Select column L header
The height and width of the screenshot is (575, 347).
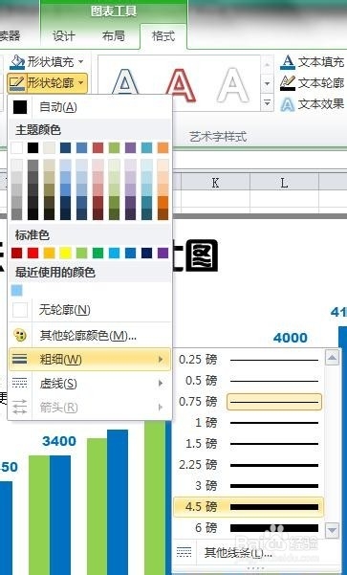pyautogui.click(x=284, y=183)
